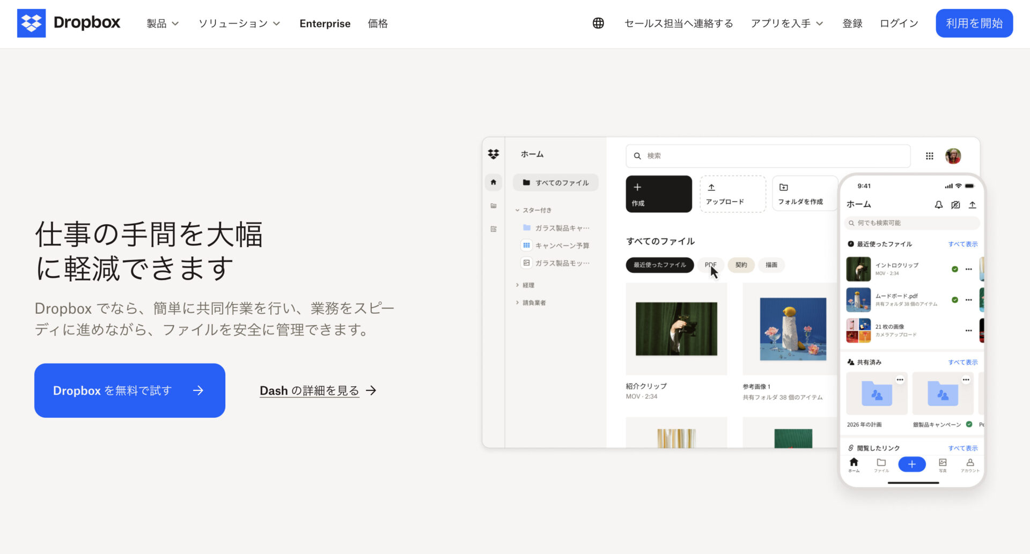Open the apps grid icon

click(x=930, y=156)
